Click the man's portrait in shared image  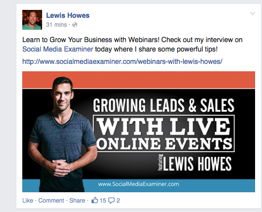61,134
